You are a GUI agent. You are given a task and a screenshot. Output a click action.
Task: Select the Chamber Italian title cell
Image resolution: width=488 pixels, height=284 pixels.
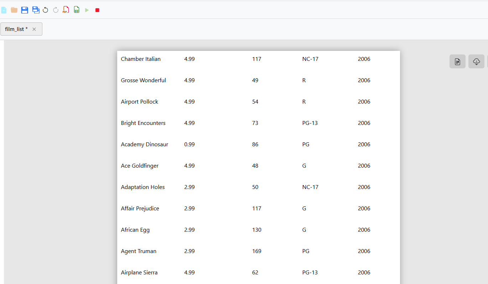(141, 59)
